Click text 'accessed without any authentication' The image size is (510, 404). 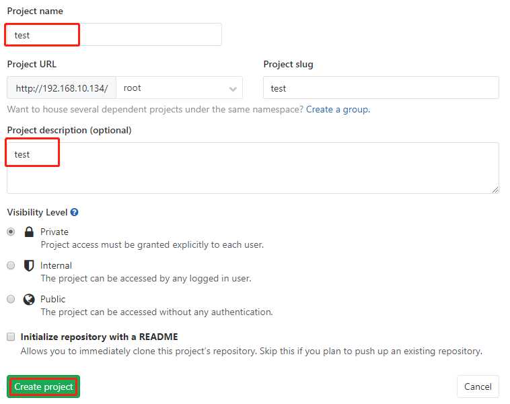point(196,312)
